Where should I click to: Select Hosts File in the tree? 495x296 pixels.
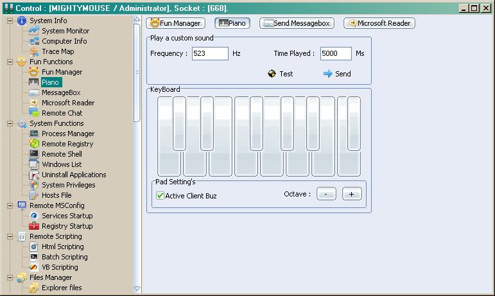click(x=56, y=195)
